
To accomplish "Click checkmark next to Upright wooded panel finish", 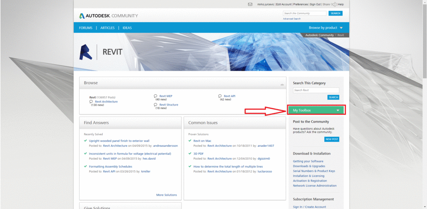I will [x=85, y=141].
